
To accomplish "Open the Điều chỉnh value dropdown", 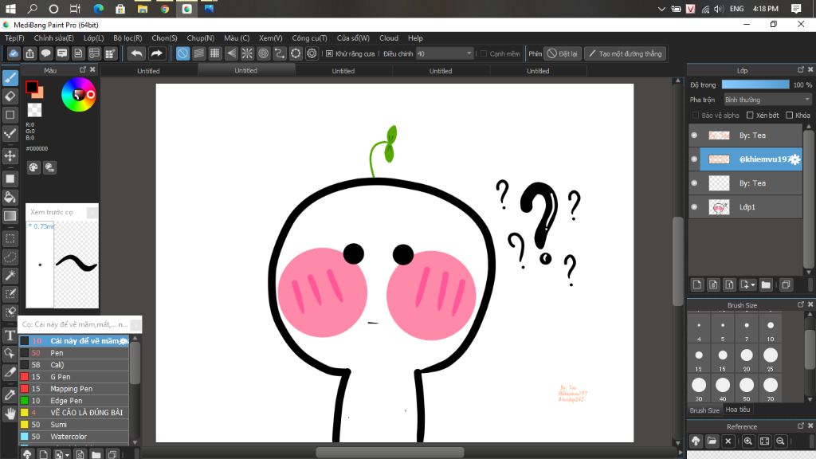I will [x=445, y=53].
